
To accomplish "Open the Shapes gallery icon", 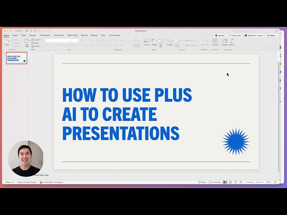I will pos(153,41).
